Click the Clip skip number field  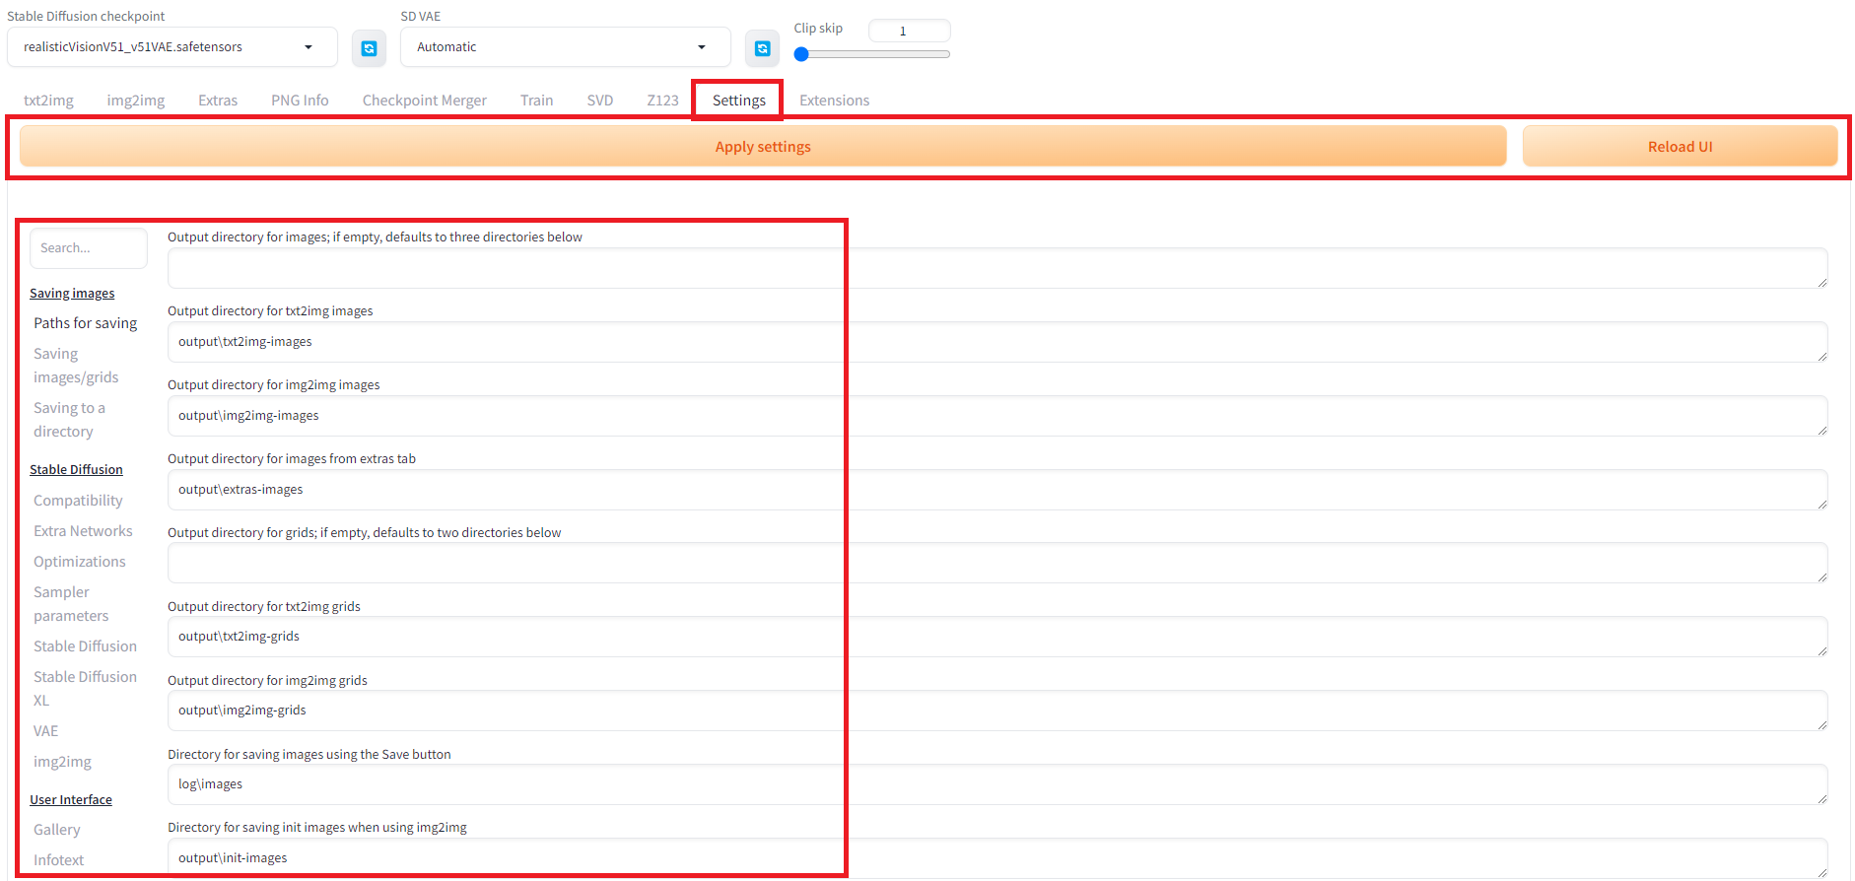pos(909,31)
